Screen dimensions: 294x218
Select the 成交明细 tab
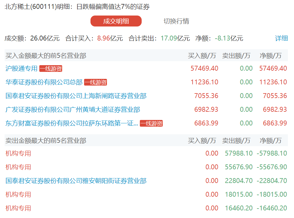click(x=116, y=21)
